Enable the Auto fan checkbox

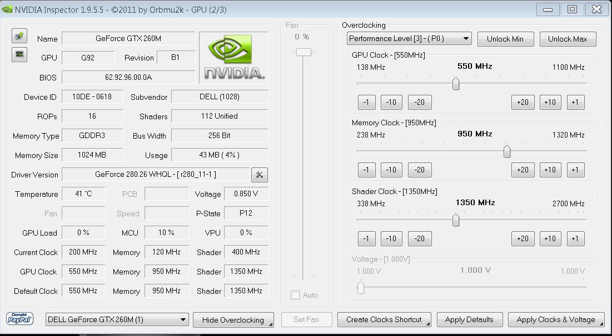pos(295,295)
